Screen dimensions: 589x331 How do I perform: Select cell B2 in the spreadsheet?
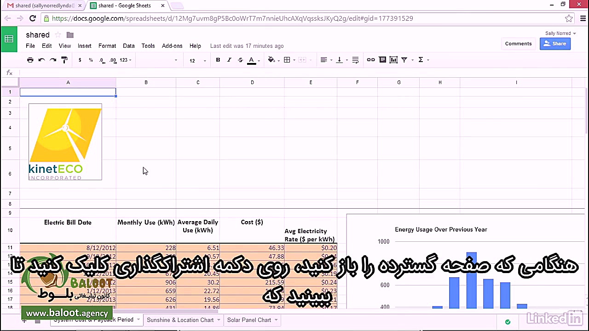tap(146, 102)
